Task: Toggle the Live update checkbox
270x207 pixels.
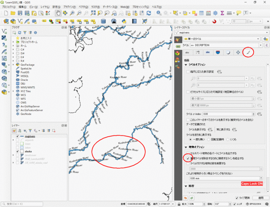Action: [237, 198]
